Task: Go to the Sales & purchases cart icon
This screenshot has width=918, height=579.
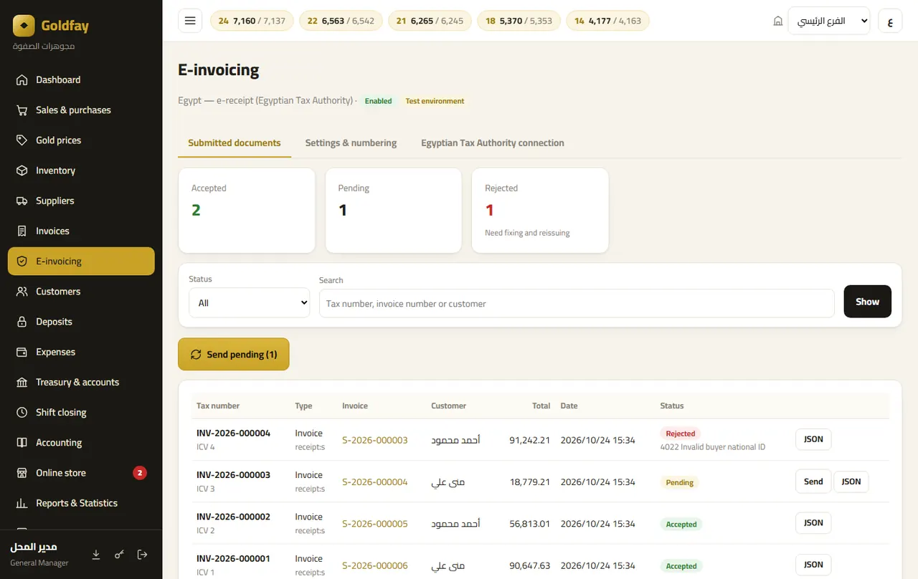Action: (22, 110)
